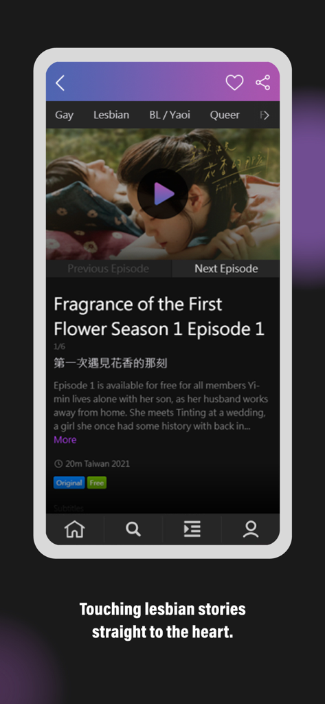Expand more categories with right arrow

coord(265,115)
